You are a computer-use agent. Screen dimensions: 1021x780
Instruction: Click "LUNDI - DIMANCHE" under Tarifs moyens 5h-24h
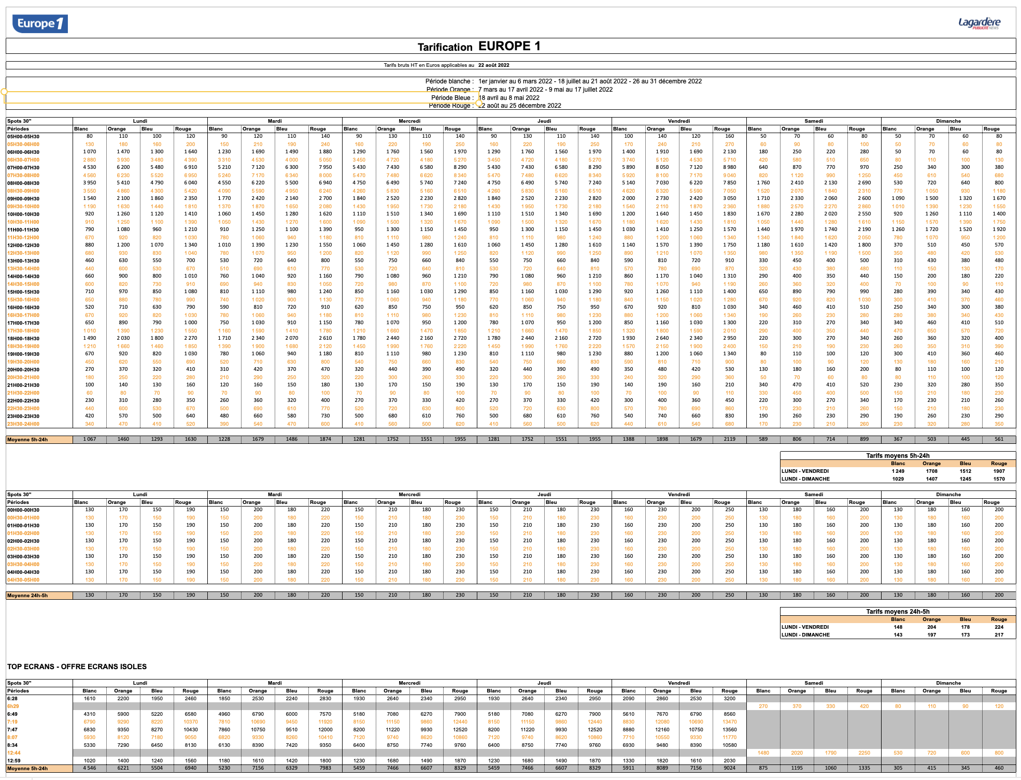tap(805, 479)
